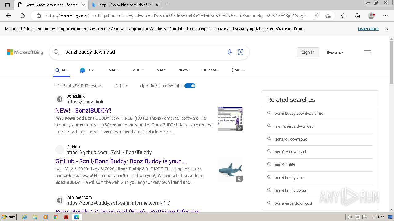The height and width of the screenshot is (221, 394).
Task: Open a new tab with plus
Action: [x=167, y=5]
